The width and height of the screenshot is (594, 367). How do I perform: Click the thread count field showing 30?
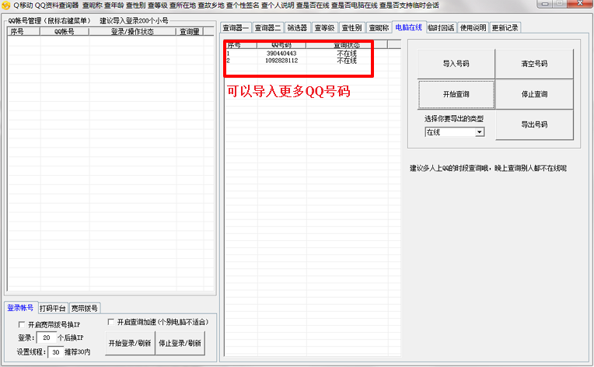click(x=56, y=352)
